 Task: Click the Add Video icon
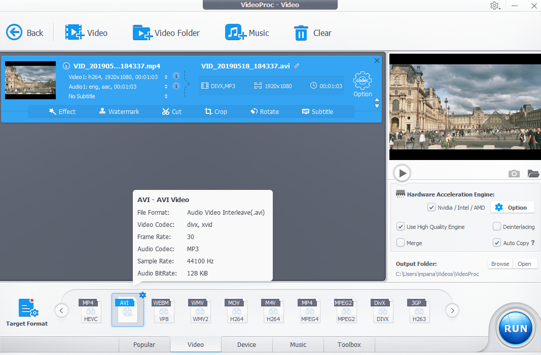point(75,33)
